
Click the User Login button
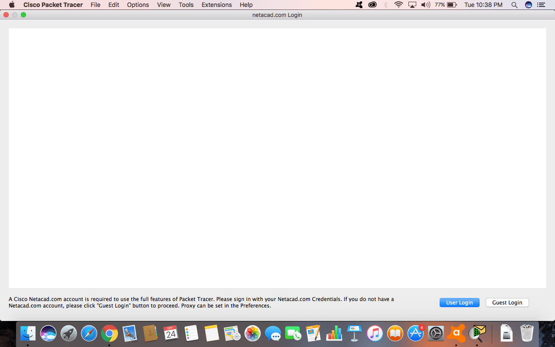tap(459, 302)
